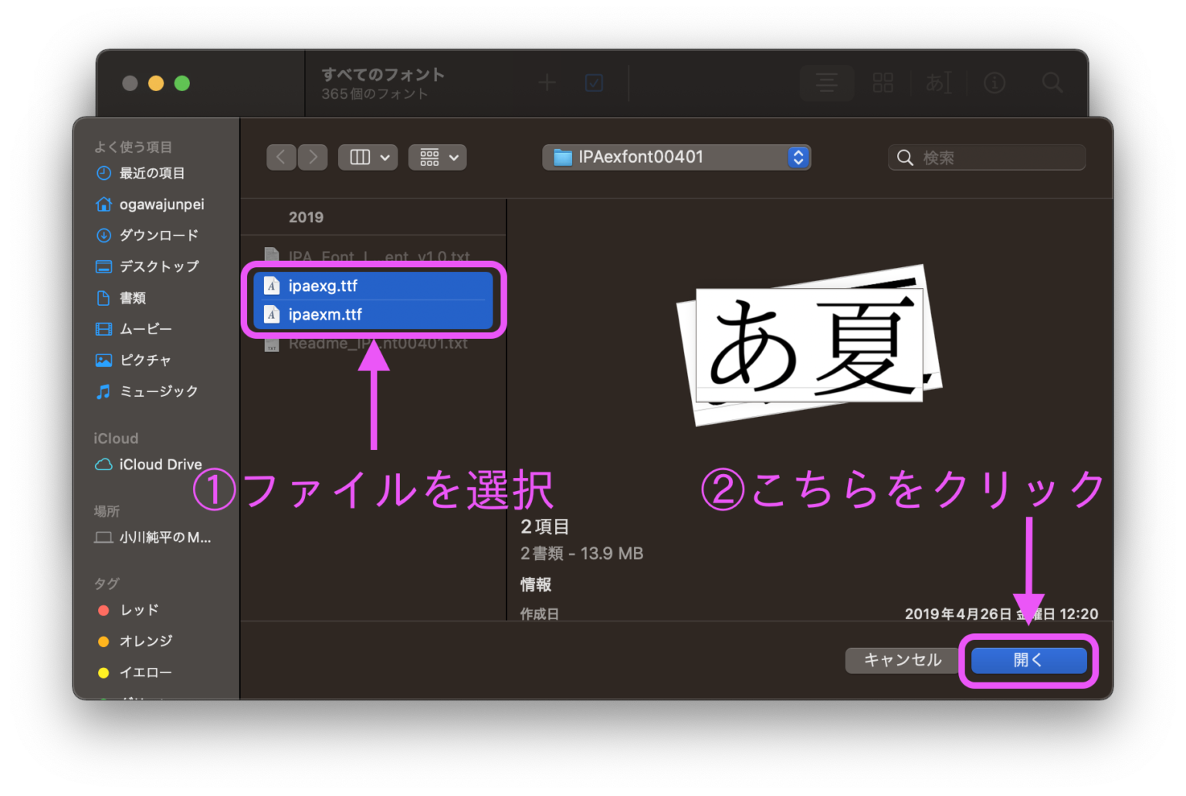Screen dimensions: 1186x796
Task: Click the back navigation arrow
Action: point(281,157)
